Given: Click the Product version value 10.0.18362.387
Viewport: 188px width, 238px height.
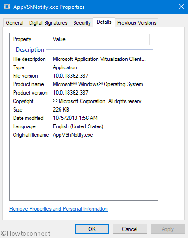Looking at the screenshot, I should point(71,93).
